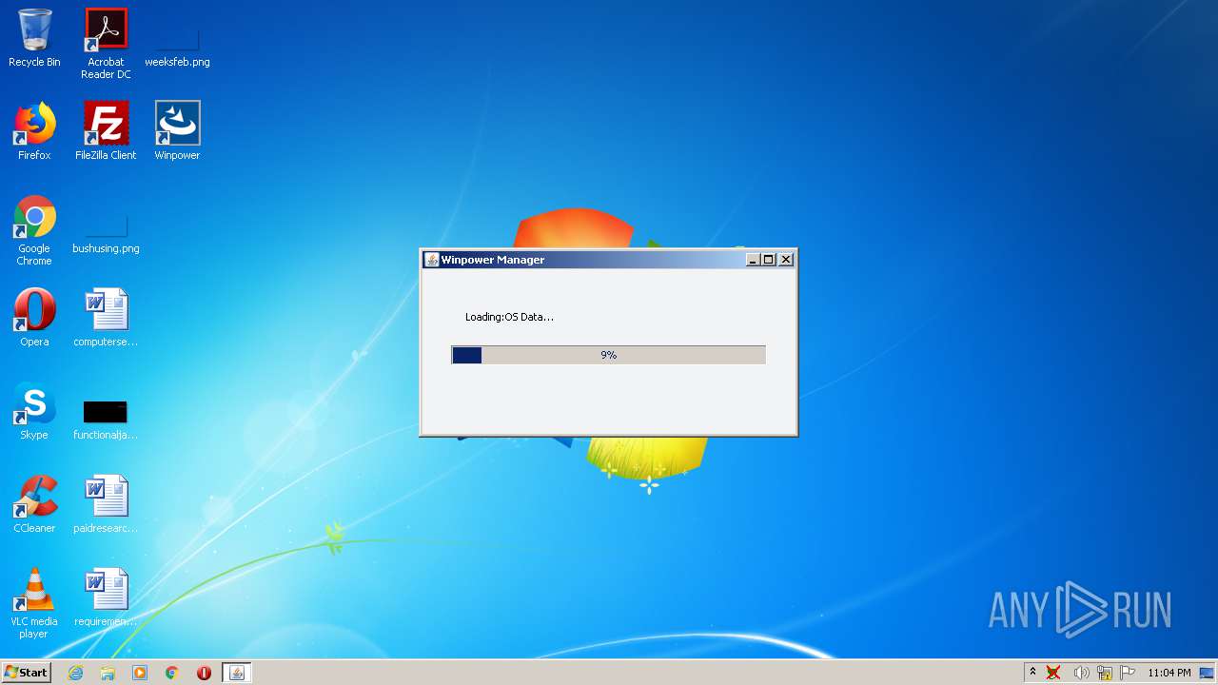Click the show desktop button

coord(1208,673)
